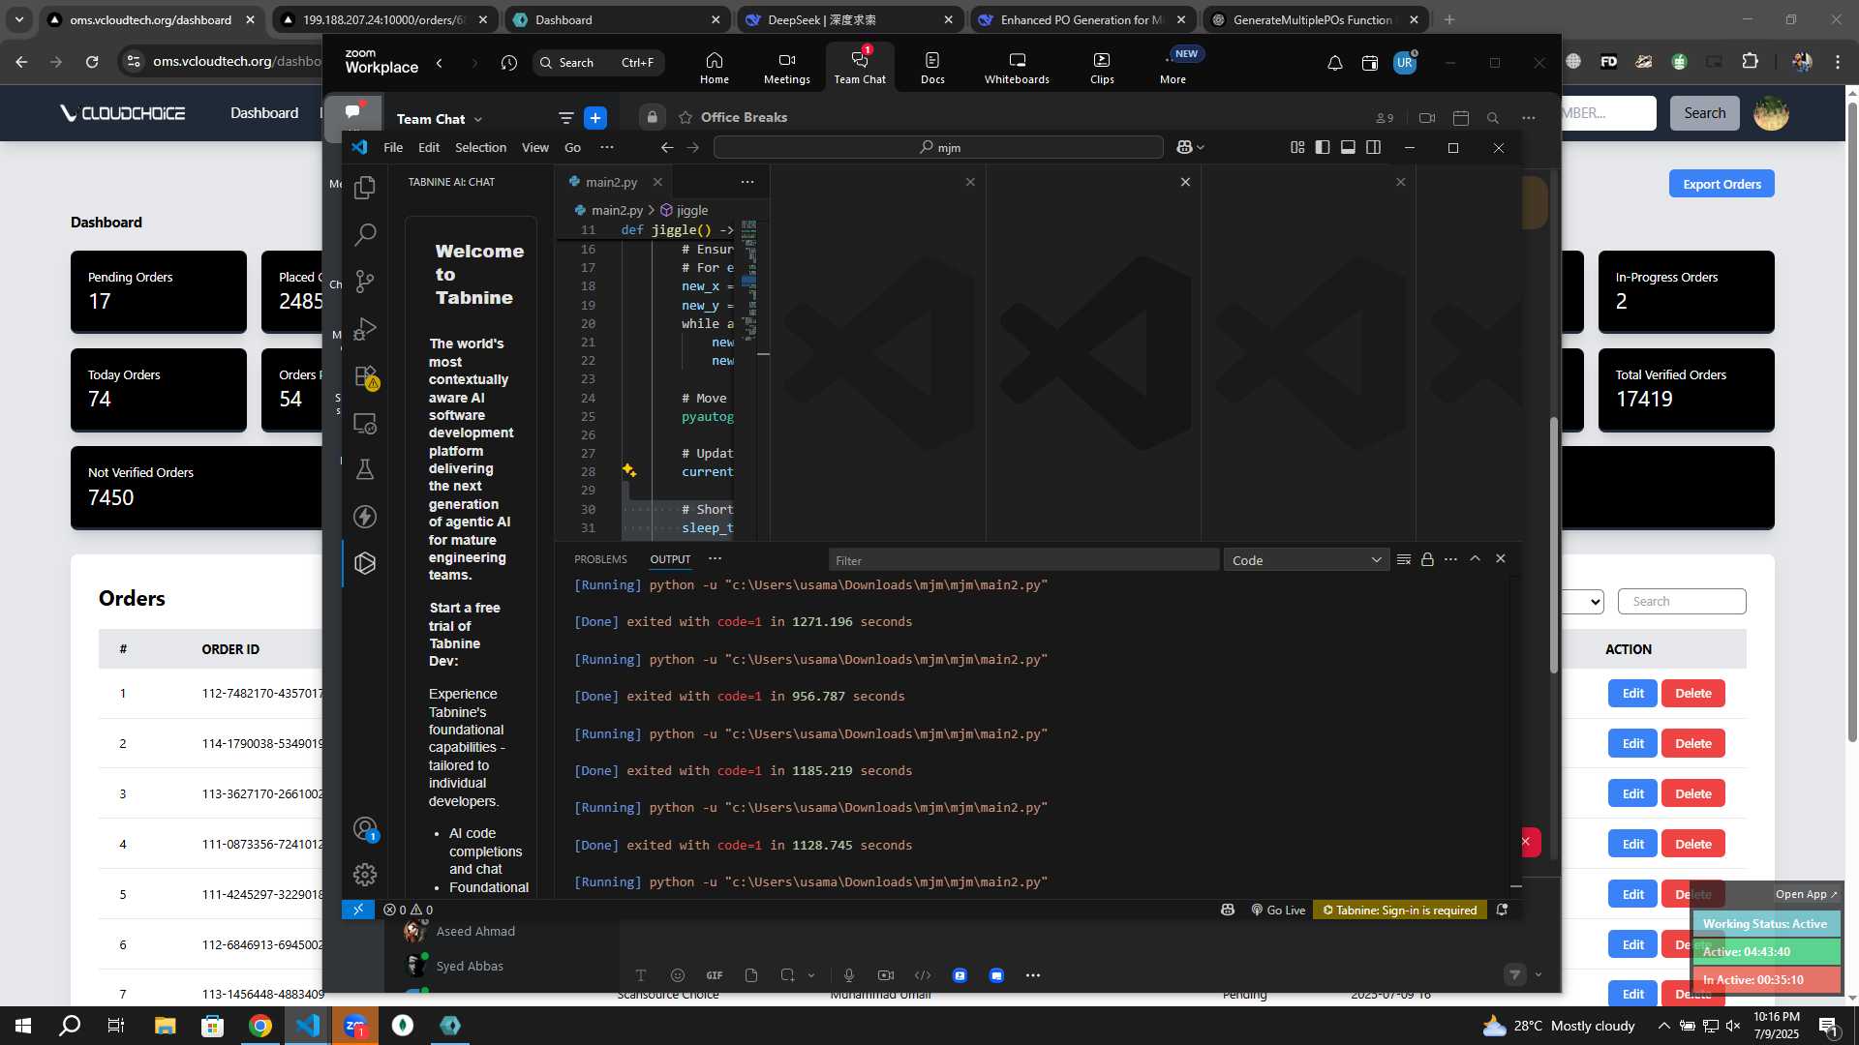The image size is (1859, 1045).
Task: Open Zoom Docs tab
Action: (x=932, y=67)
